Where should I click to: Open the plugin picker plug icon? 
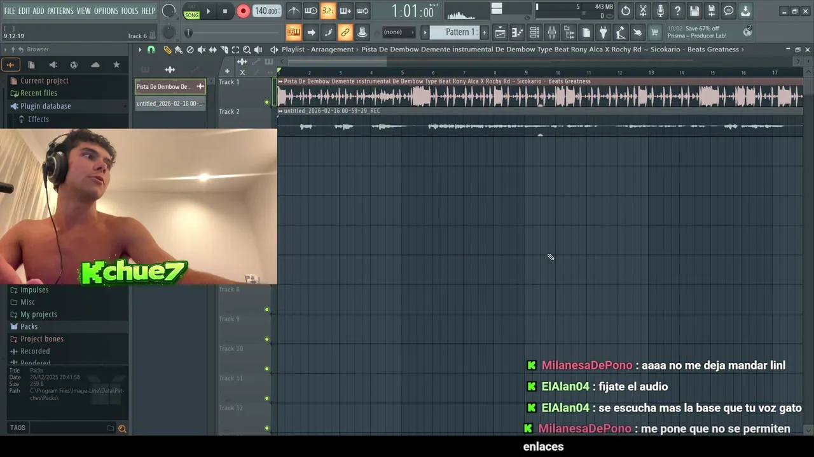(x=604, y=32)
